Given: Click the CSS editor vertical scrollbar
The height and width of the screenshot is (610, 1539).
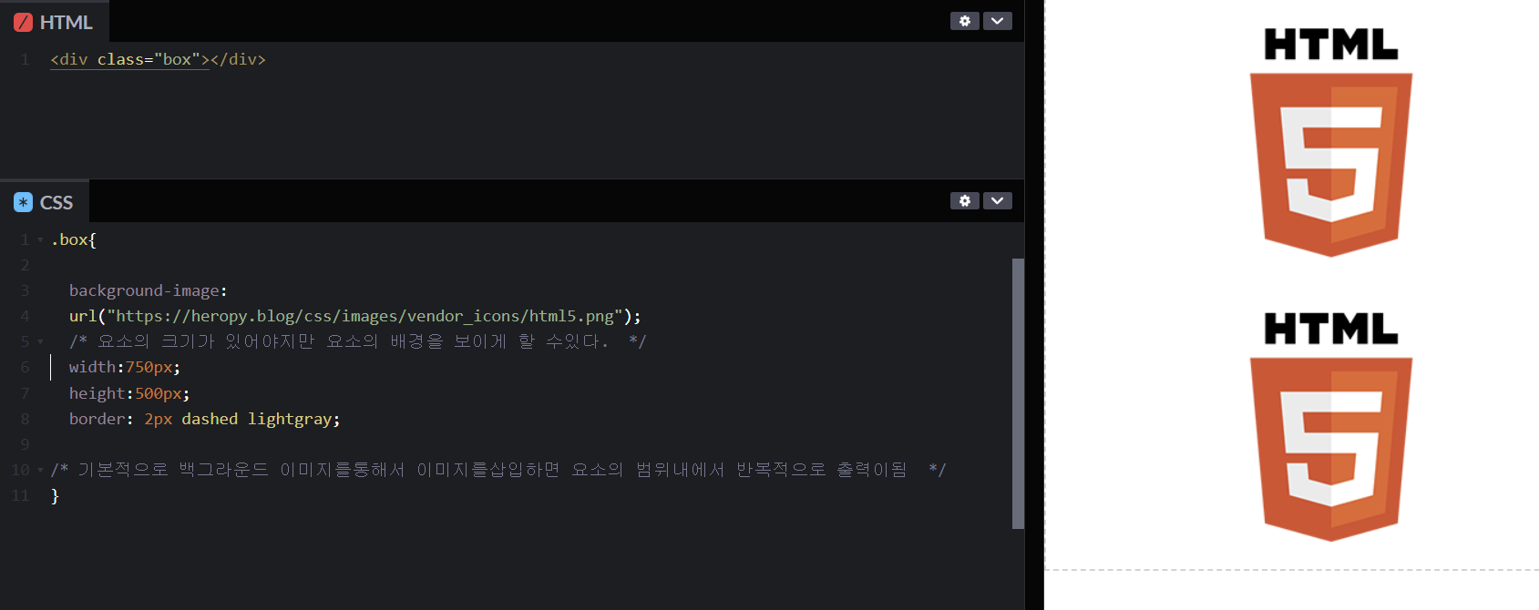Looking at the screenshot, I should pyautogui.click(x=1018, y=393).
